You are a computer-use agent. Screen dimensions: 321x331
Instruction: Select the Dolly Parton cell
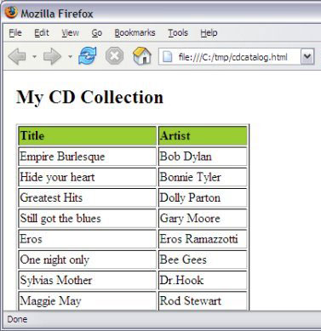(203, 197)
